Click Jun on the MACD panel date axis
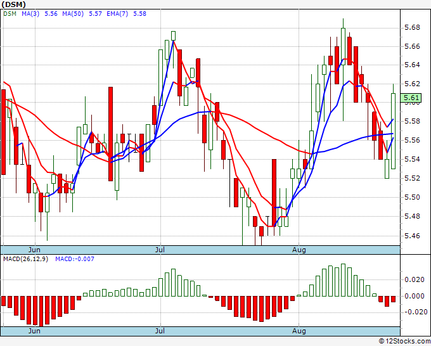Screen dimensions: 431x346 [34, 331]
